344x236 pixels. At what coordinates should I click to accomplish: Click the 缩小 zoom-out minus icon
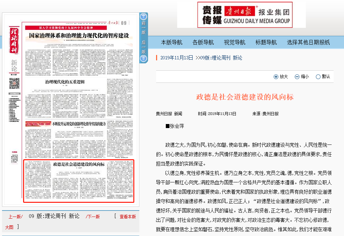pos(297,77)
